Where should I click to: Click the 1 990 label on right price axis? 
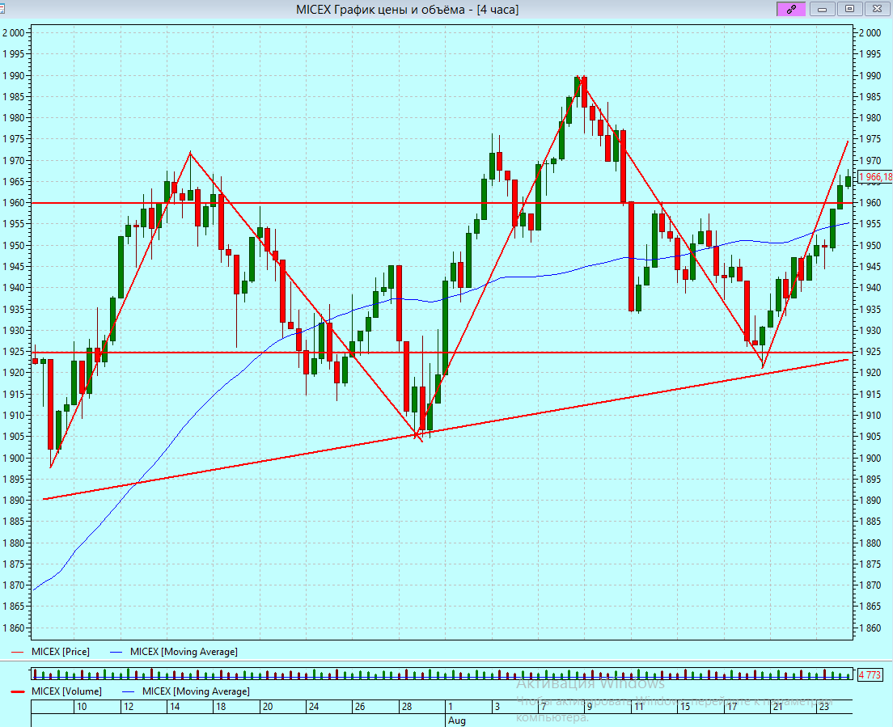pos(870,76)
